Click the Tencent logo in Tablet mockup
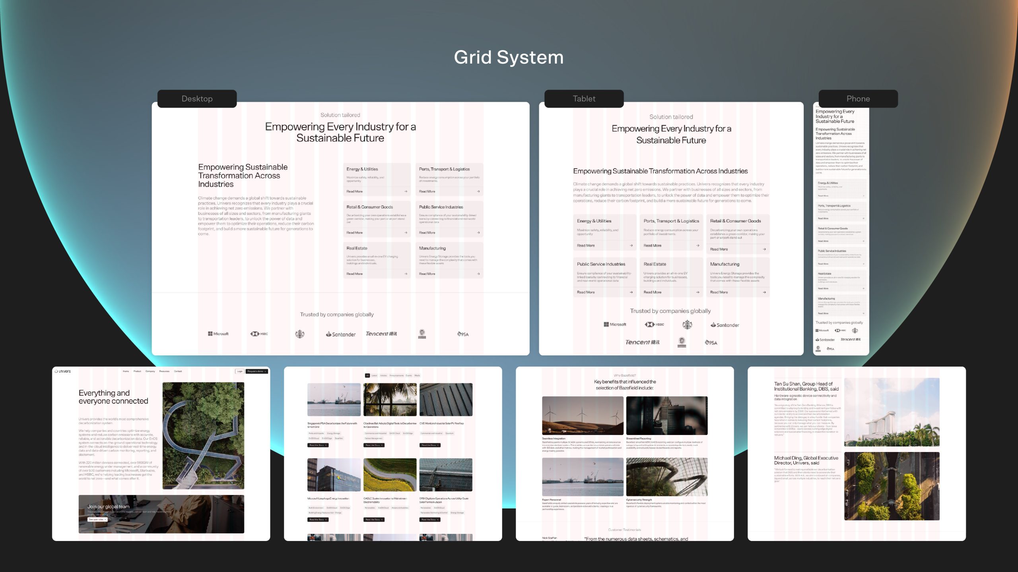This screenshot has width=1018, height=572. coord(642,342)
